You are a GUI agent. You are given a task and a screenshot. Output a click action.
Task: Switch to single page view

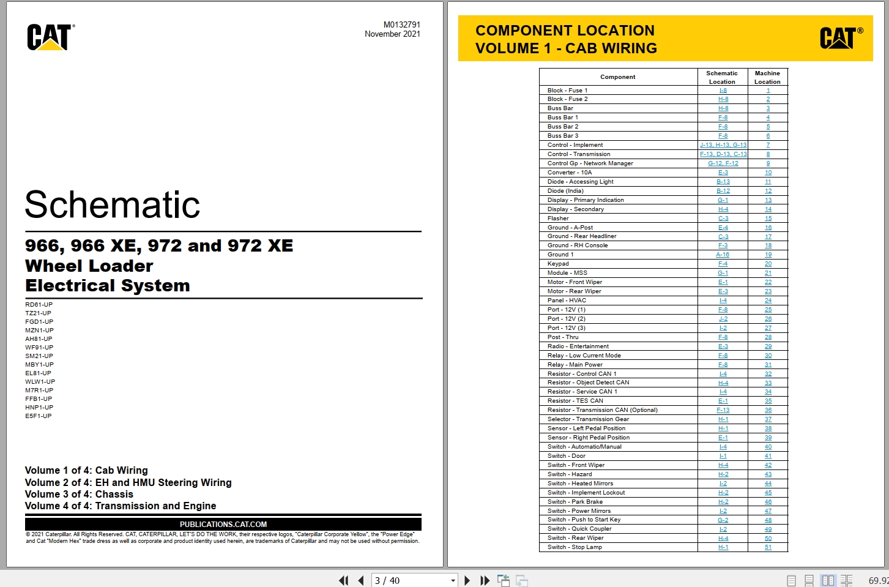point(792,580)
